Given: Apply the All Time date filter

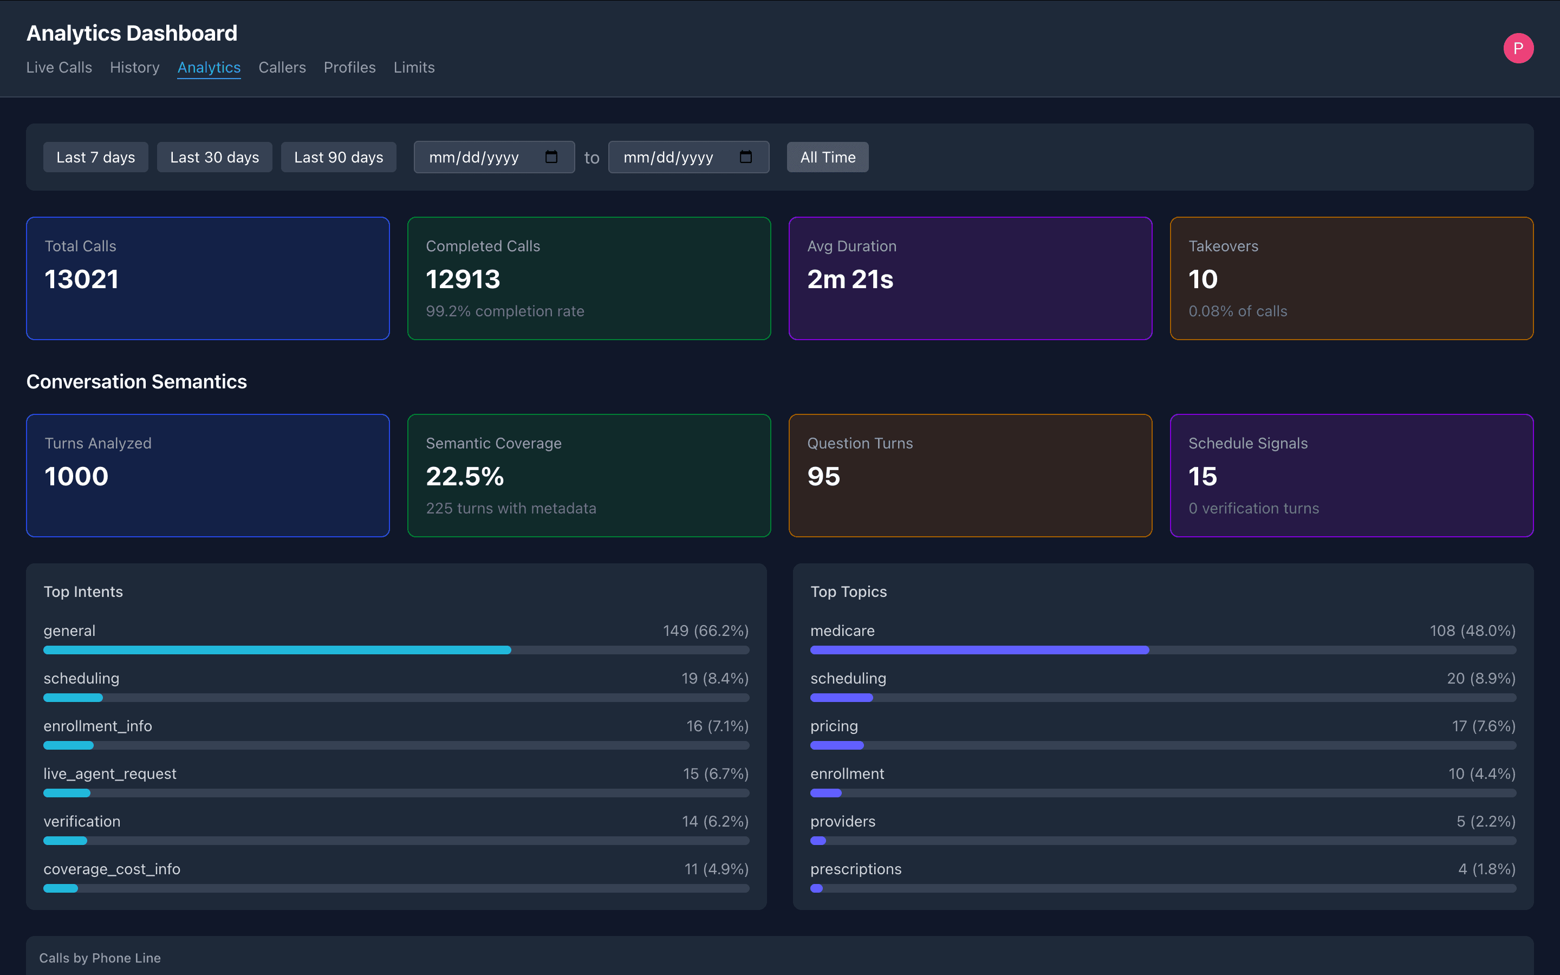Looking at the screenshot, I should click(x=827, y=157).
